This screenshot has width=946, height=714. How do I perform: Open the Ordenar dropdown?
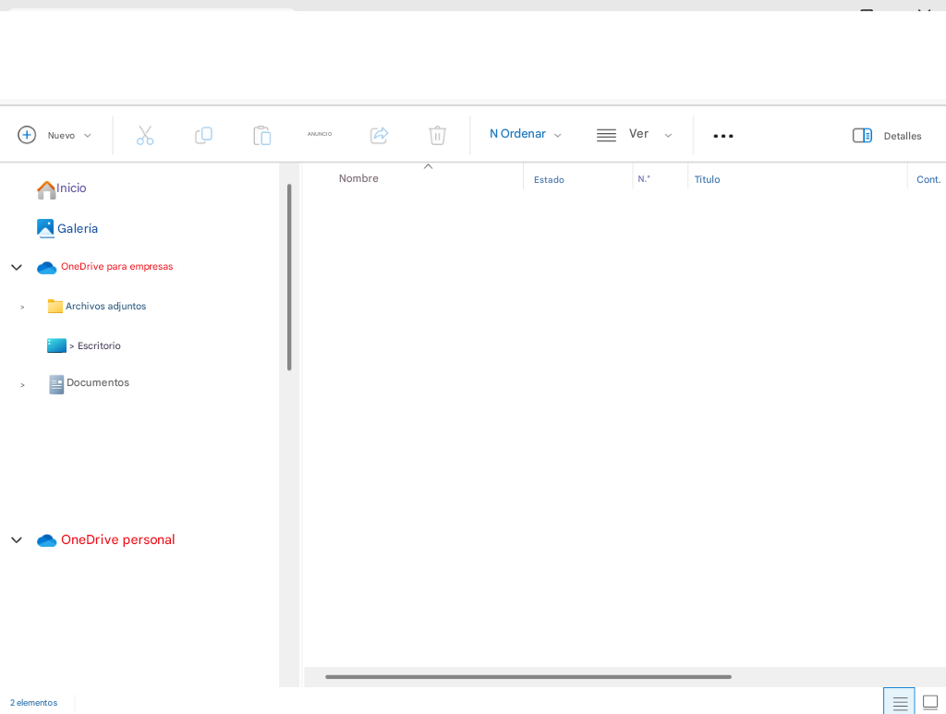click(x=525, y=134)
